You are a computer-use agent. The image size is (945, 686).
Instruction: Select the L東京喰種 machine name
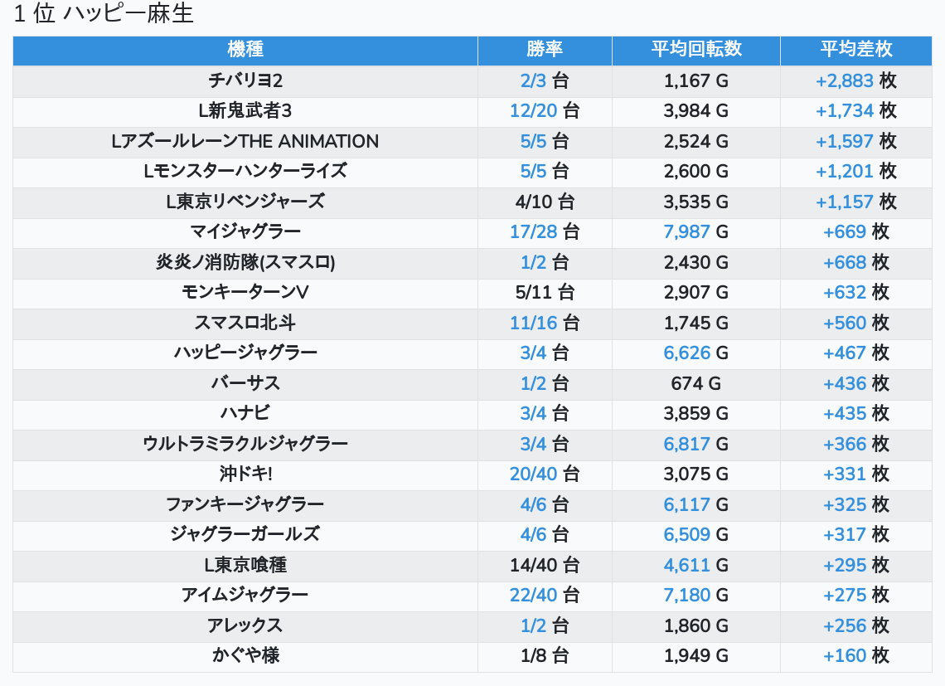245,565
